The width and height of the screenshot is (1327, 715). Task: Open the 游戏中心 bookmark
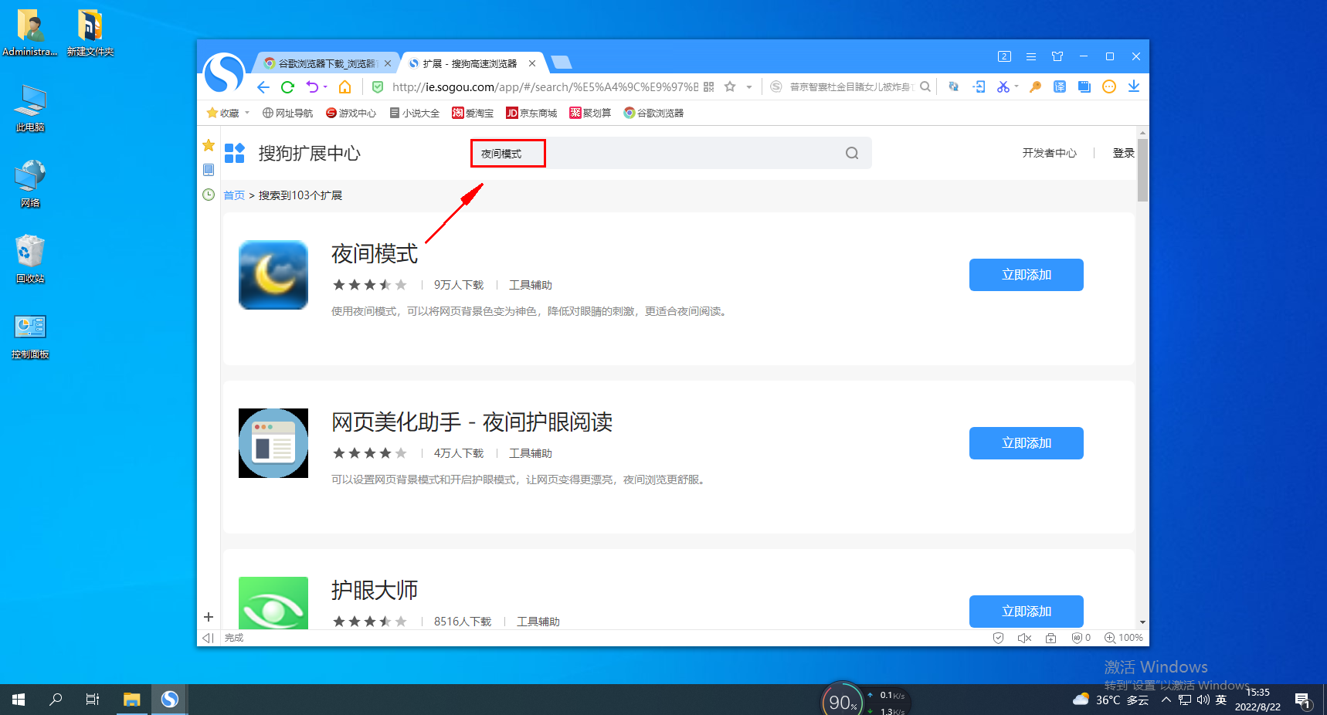point(351,113)
